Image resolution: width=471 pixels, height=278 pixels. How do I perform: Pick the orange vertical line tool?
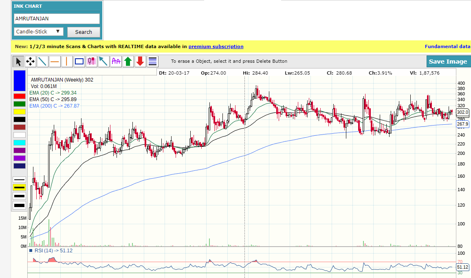click(x=67, y=62)
